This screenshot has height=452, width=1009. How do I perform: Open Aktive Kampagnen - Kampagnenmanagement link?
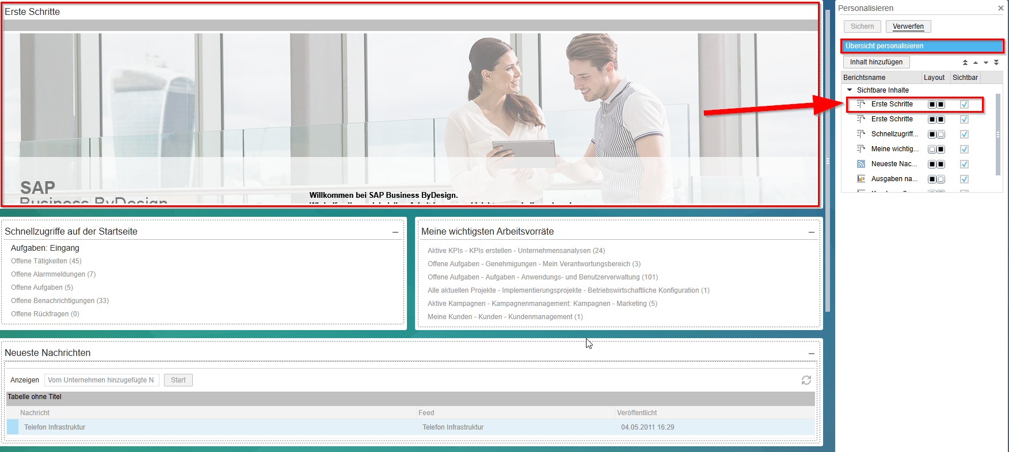[542, 304]
